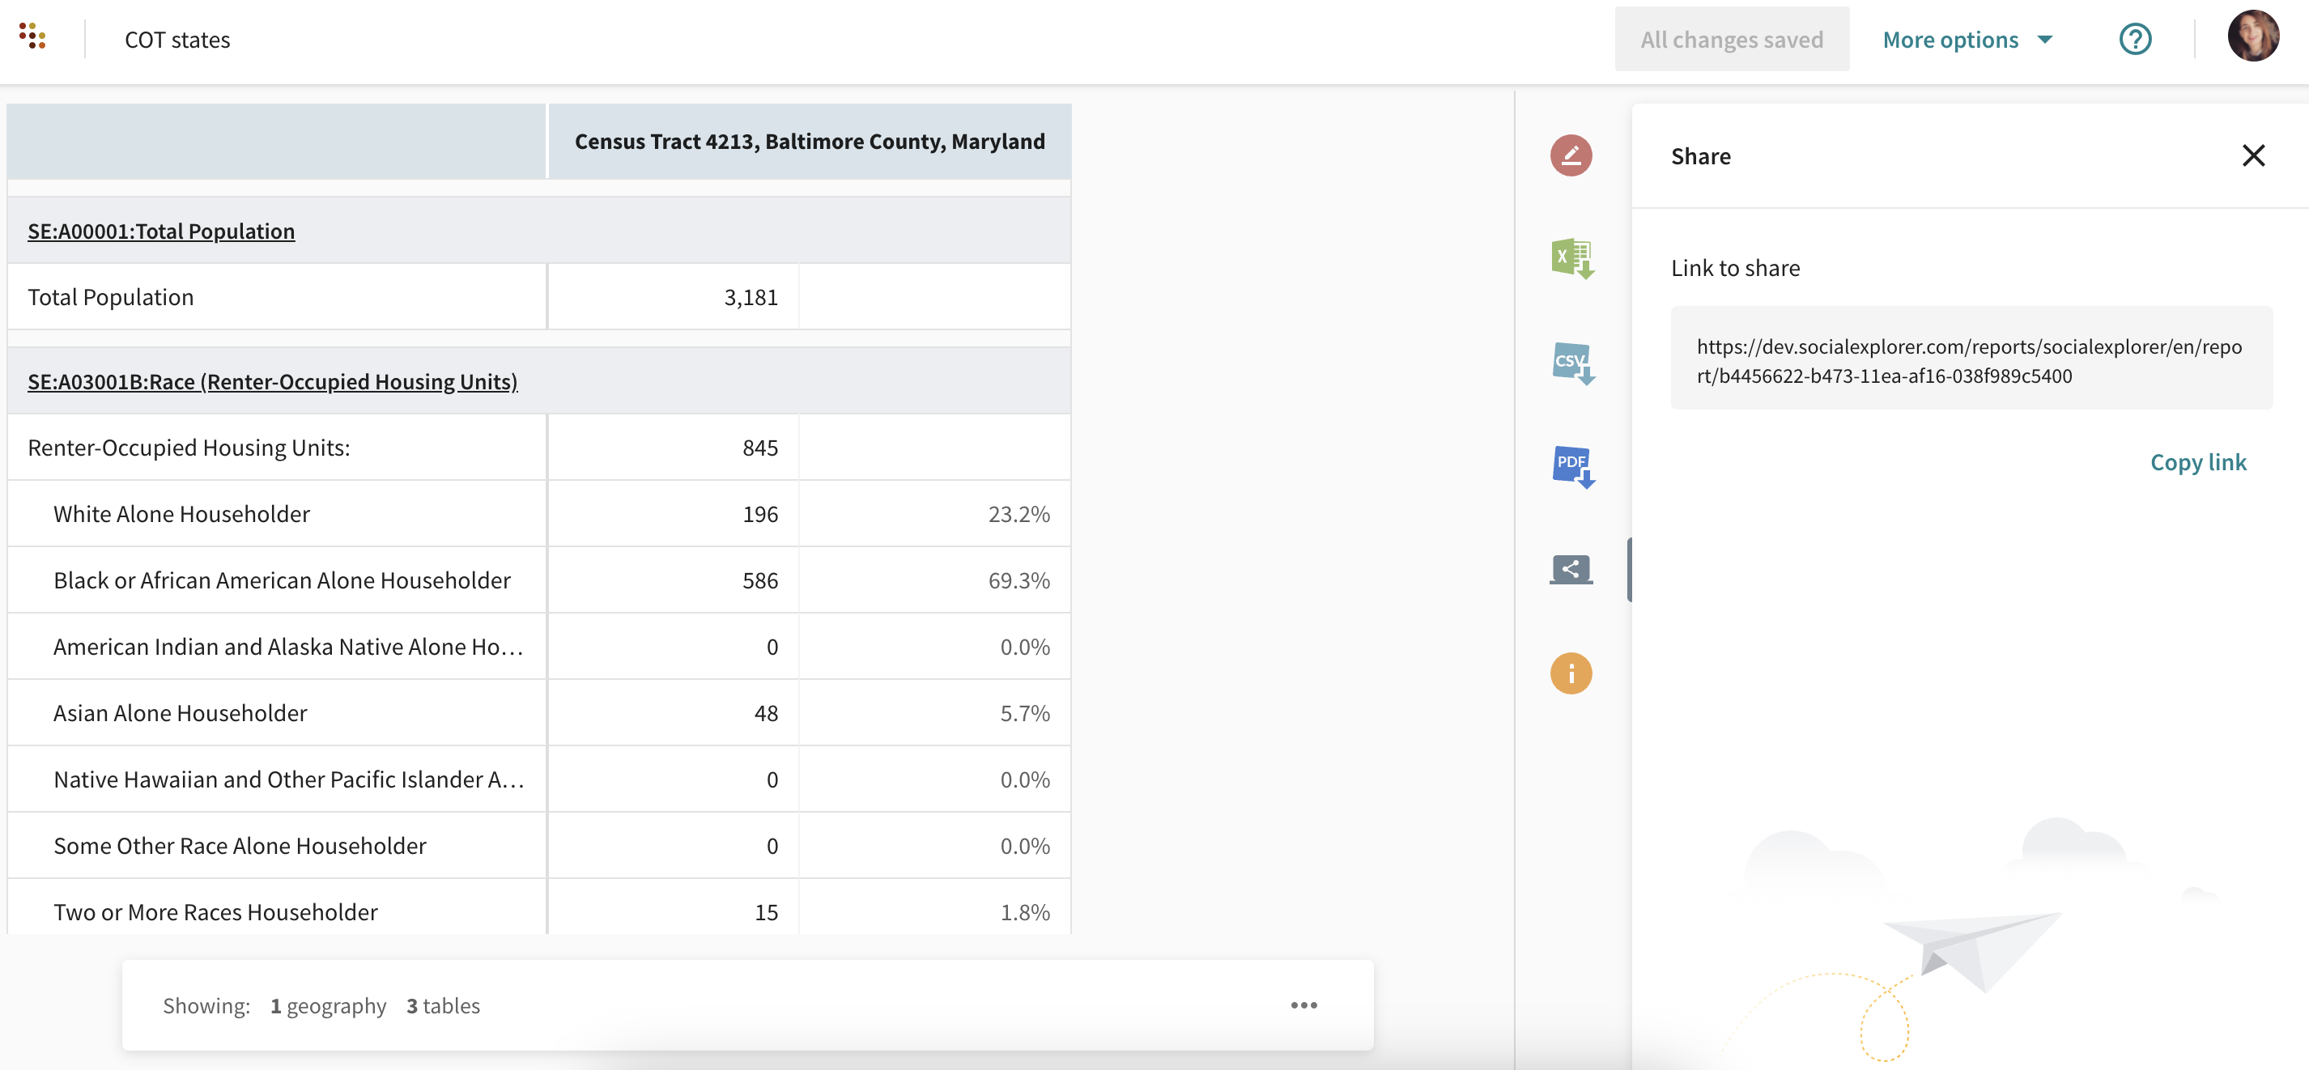
Task: Open the three-dots menu in Showing bar
Action: 1303,1004
